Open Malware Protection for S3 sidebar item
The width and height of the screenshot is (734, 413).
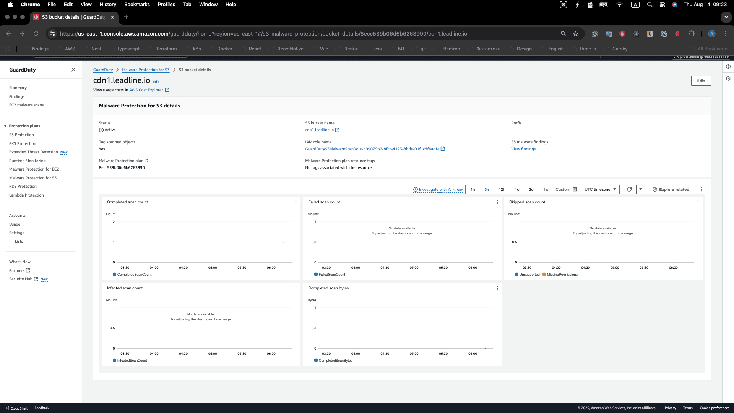pyautogui.click(x=33, y=178)
